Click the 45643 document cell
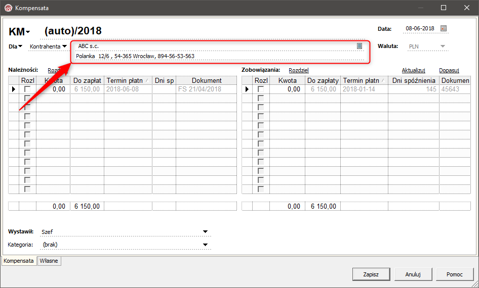Viewport: 479px width, 288px height. [x=455, y=89]
